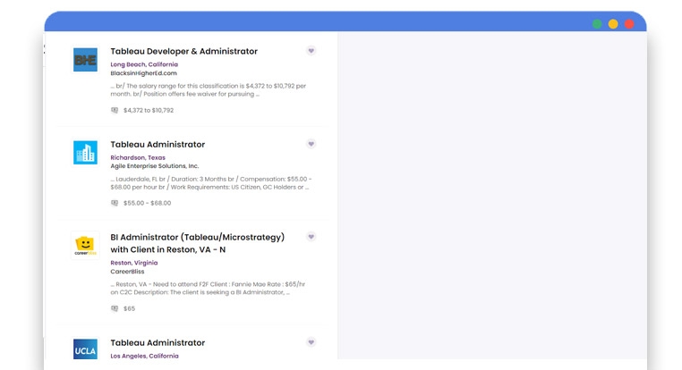Click the Long Beach, California location link
This screenshot has width=682, height=370.
pos(144,64)
